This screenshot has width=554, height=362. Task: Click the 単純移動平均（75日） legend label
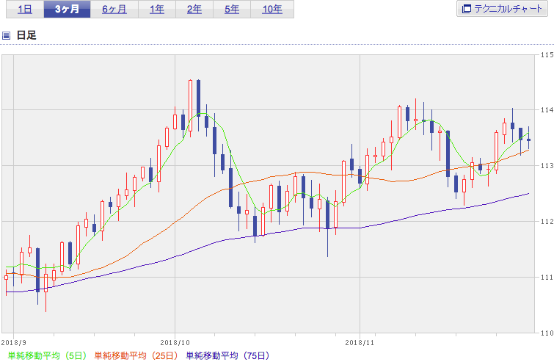(227, 355)
